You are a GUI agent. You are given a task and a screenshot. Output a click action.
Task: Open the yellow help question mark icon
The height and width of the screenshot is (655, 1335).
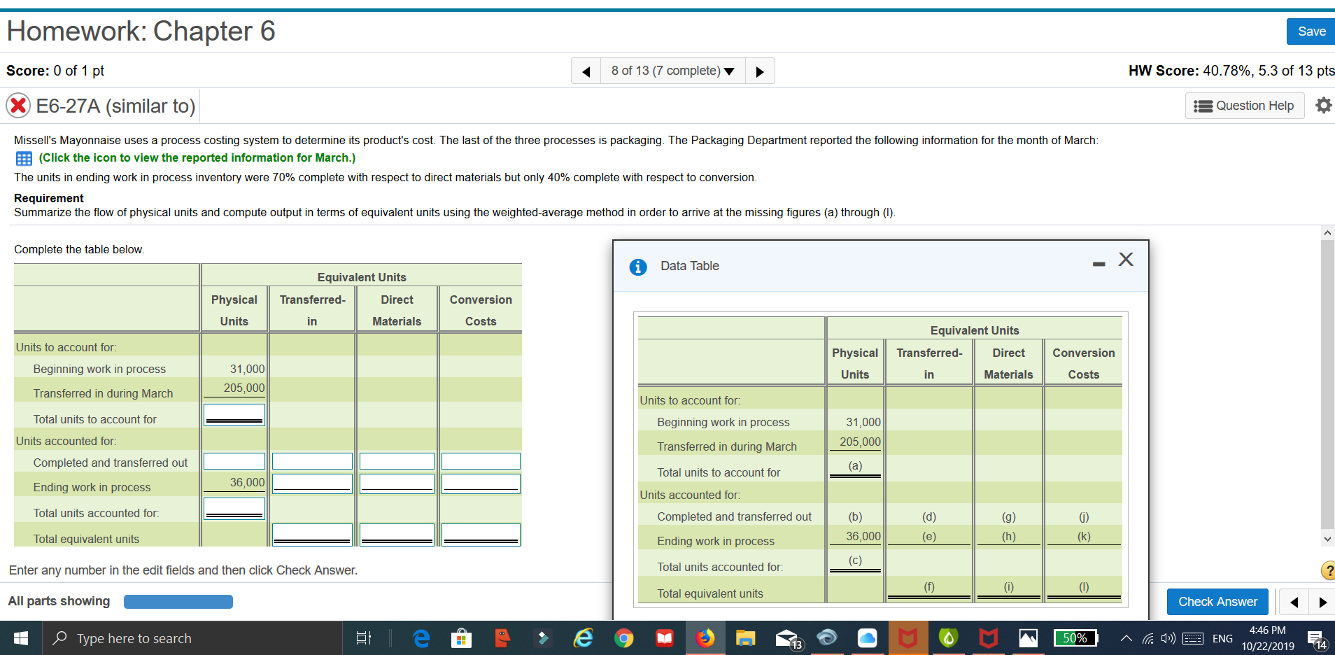point(1328,570)
